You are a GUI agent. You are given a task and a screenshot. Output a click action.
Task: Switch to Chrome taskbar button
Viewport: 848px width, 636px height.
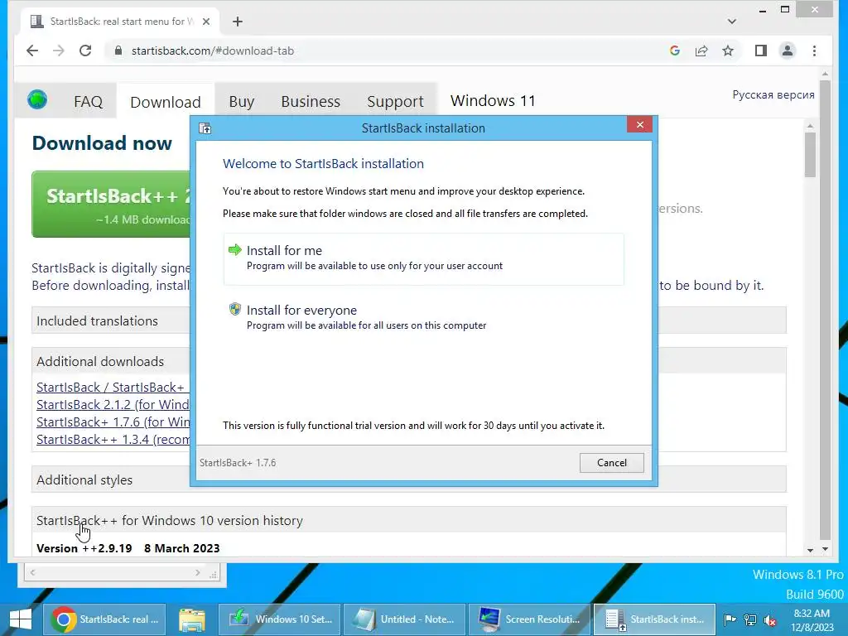tap(104, 619)
